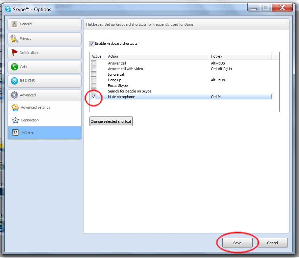299x258 pixels.
Task: Click the Advanced gear icon
Action: pos(14,95)
